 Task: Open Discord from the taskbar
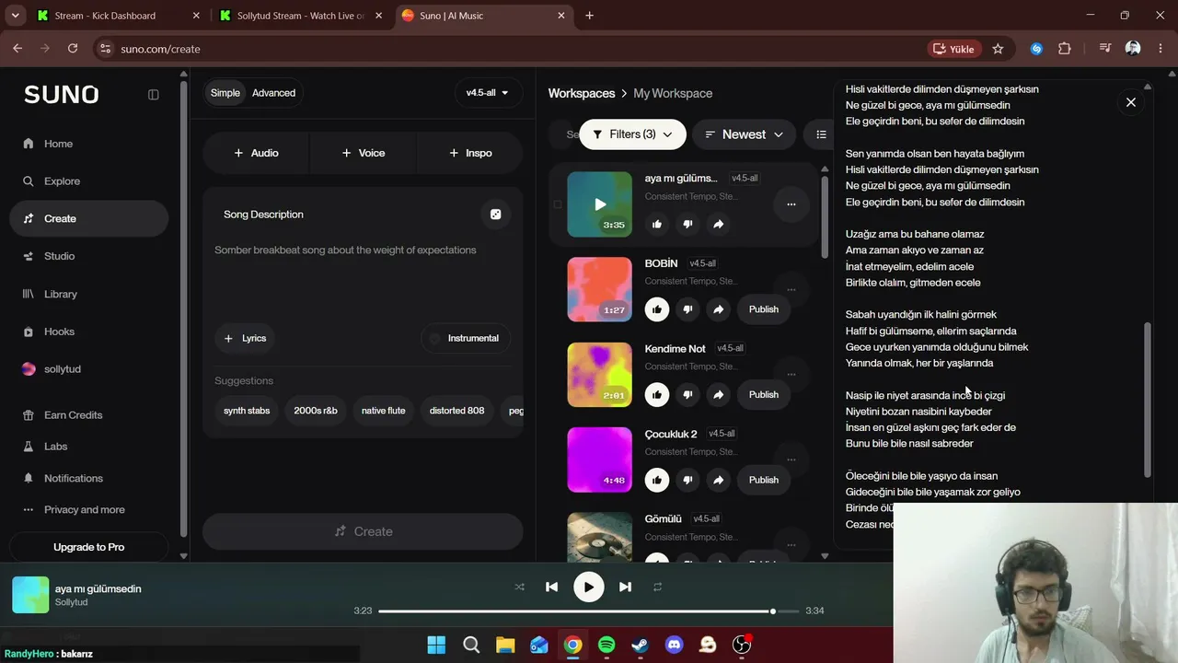coord(674,645)
